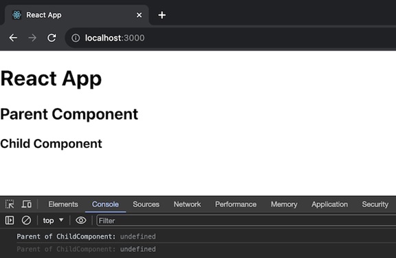Click the browser forward arrow
The width and height of the screenshot is (396, 258).
[32, 38]
